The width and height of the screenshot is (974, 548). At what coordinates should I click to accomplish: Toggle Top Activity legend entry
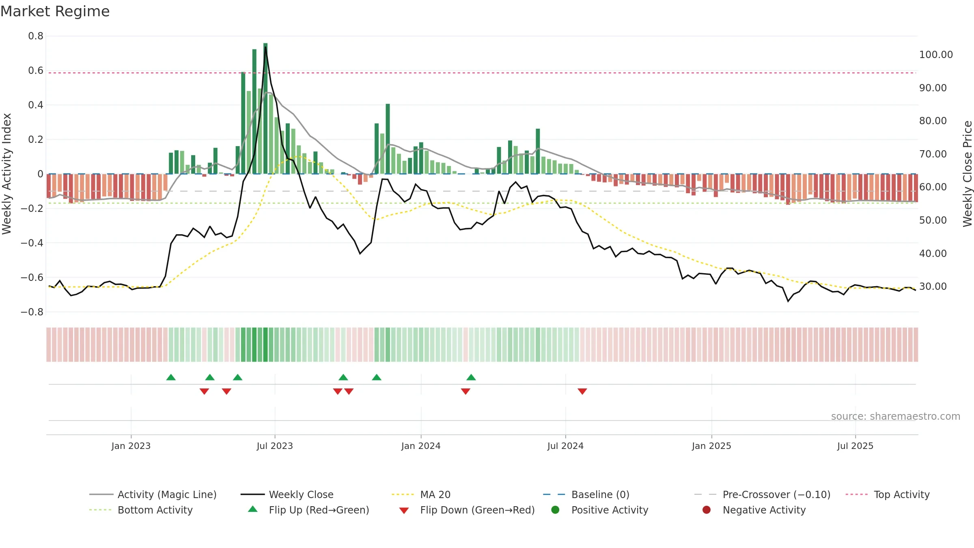(x=888, y=494)
